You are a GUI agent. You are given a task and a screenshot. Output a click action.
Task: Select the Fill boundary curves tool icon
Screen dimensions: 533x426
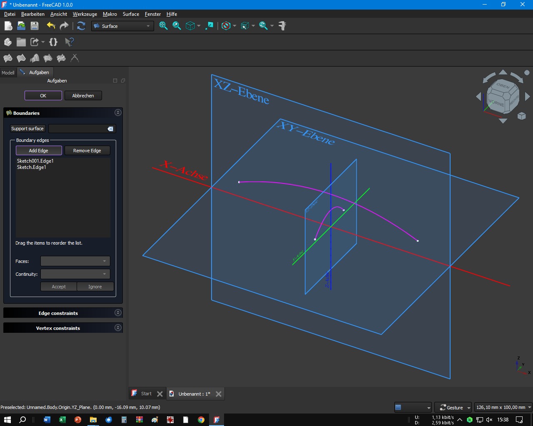pyautogui.click(x=21, y=58)
